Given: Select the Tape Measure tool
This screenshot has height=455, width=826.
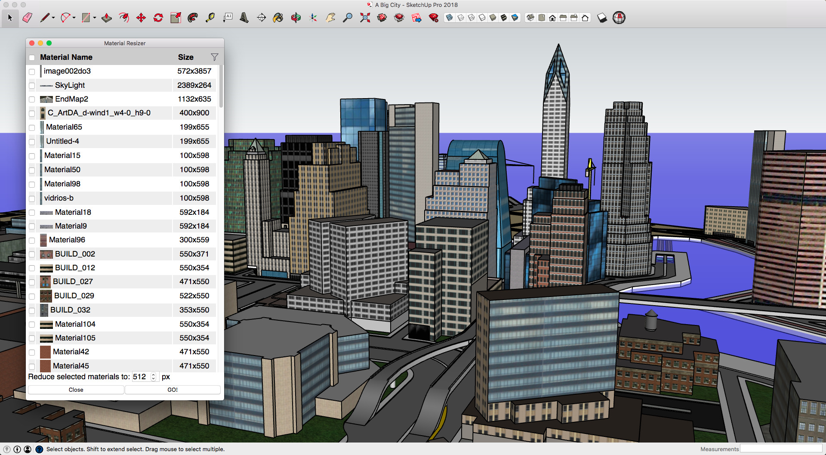Looking at the screenshot, I should point(210,18).
